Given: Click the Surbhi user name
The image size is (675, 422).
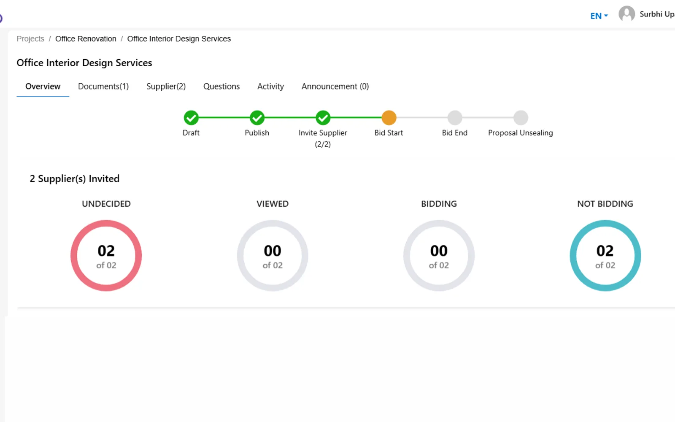Looking at the screenshot, I should click(x=657, y=14).
